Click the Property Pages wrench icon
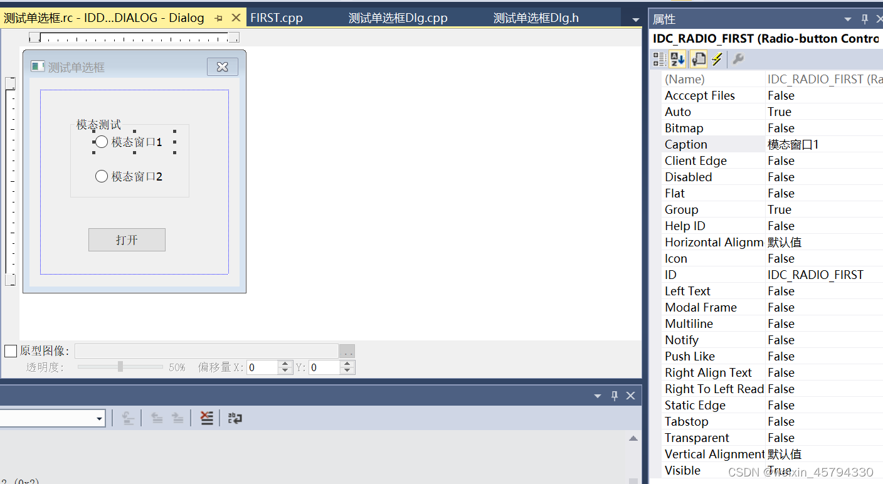The height and width of the screenshot is (484, 883). (738, 60)
